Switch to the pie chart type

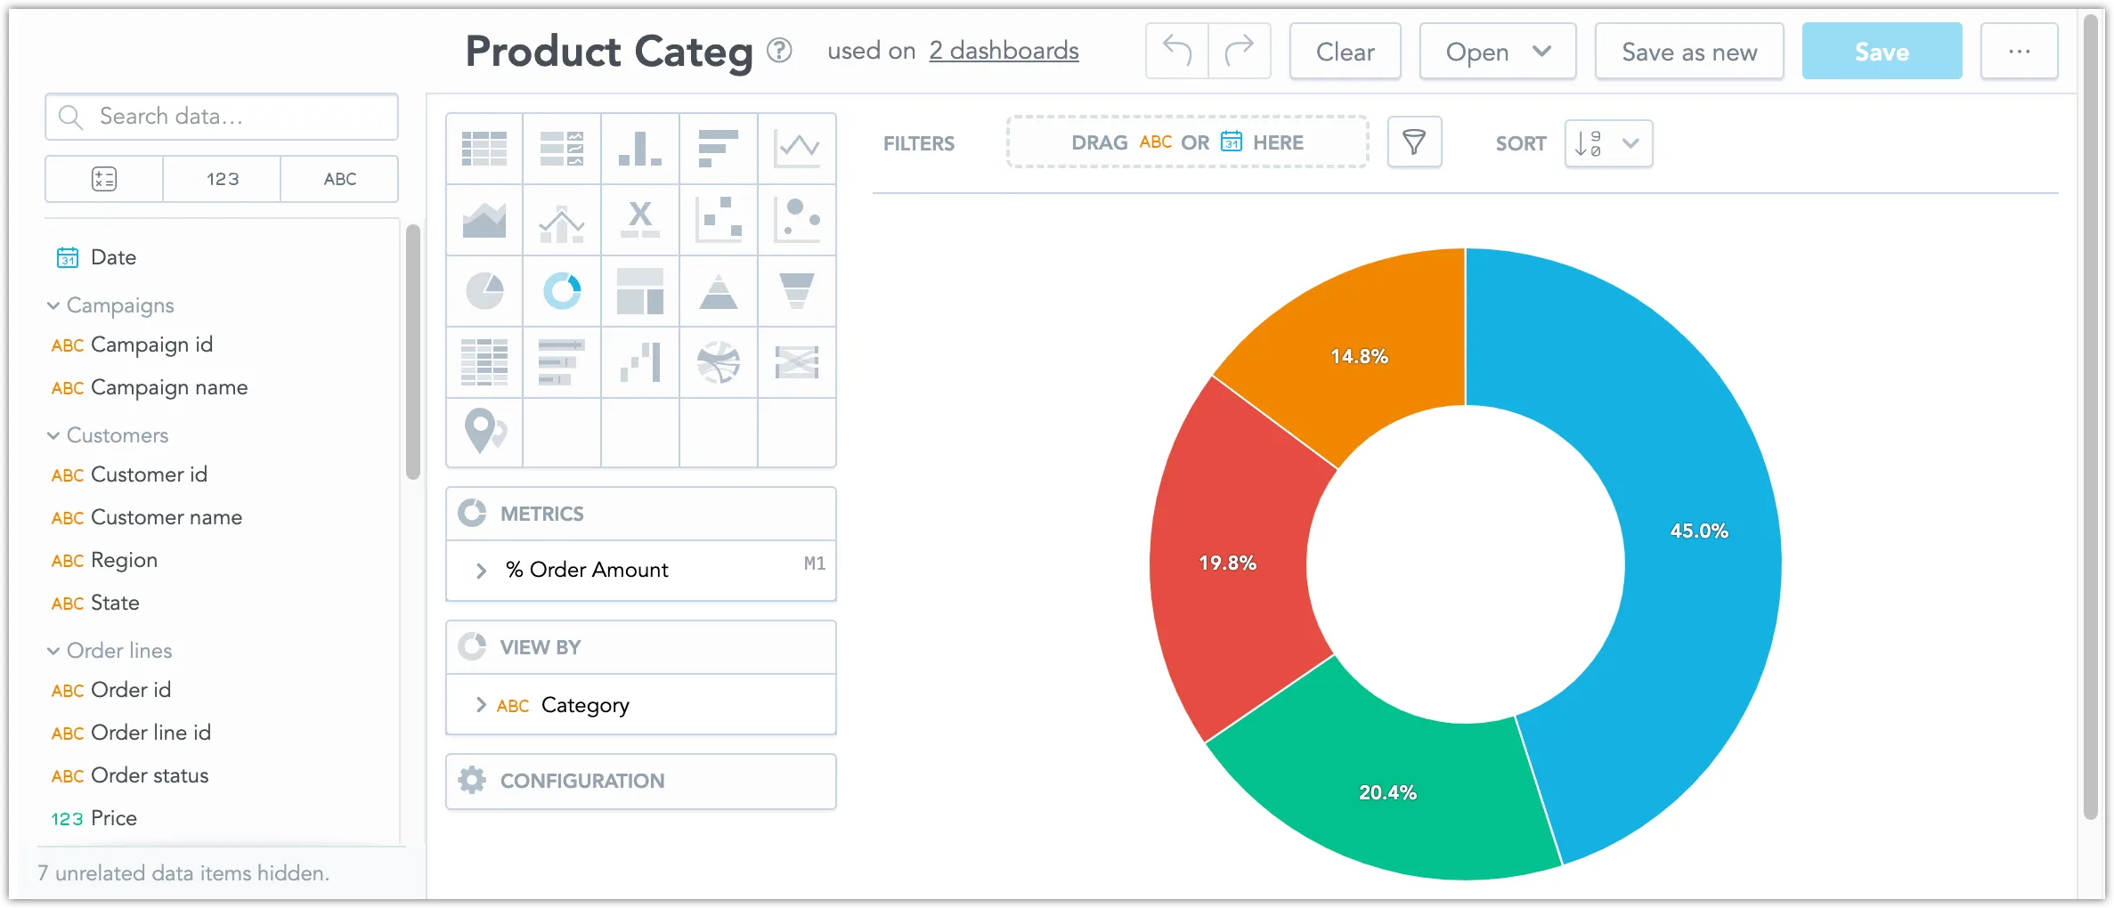[x=484, y=291]
